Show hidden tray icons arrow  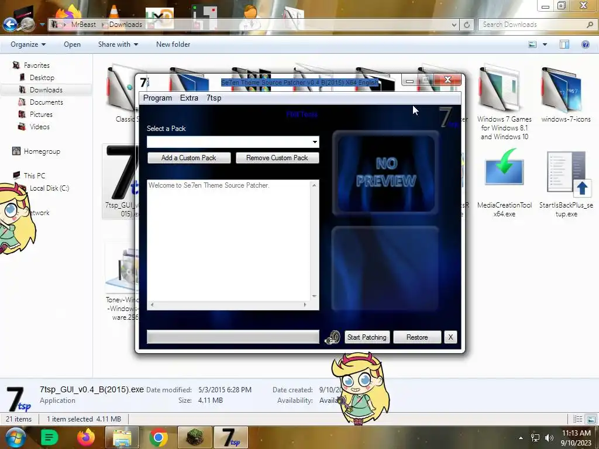click(x=520, y=438)
